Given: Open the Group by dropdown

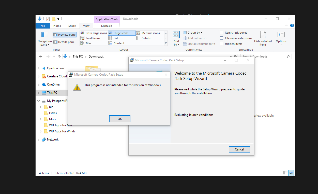Looking at the screenshot, I should tap(193, 33).
